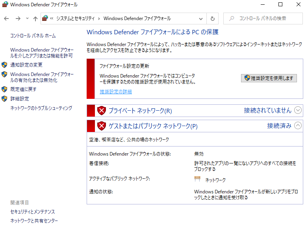This screenshot has height=230, width=306.
Task: Open 通知設定の変更 link
Action: [26, 65]
